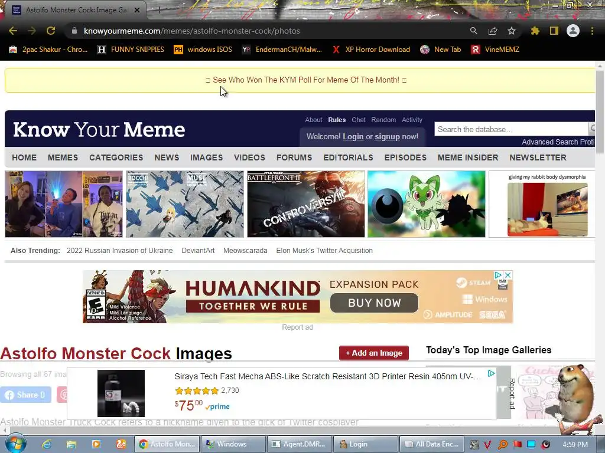Viewport: 605px width, 453px height.
Task: Click Elon Musk's Twitter Acquisition link
Action: (324, 250)
